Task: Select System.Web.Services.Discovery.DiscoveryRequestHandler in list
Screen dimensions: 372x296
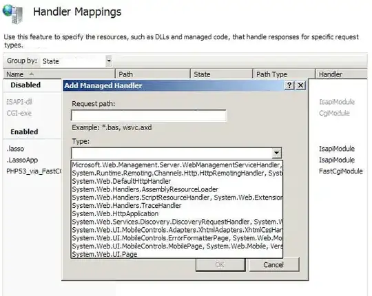Action: point(177,222)
